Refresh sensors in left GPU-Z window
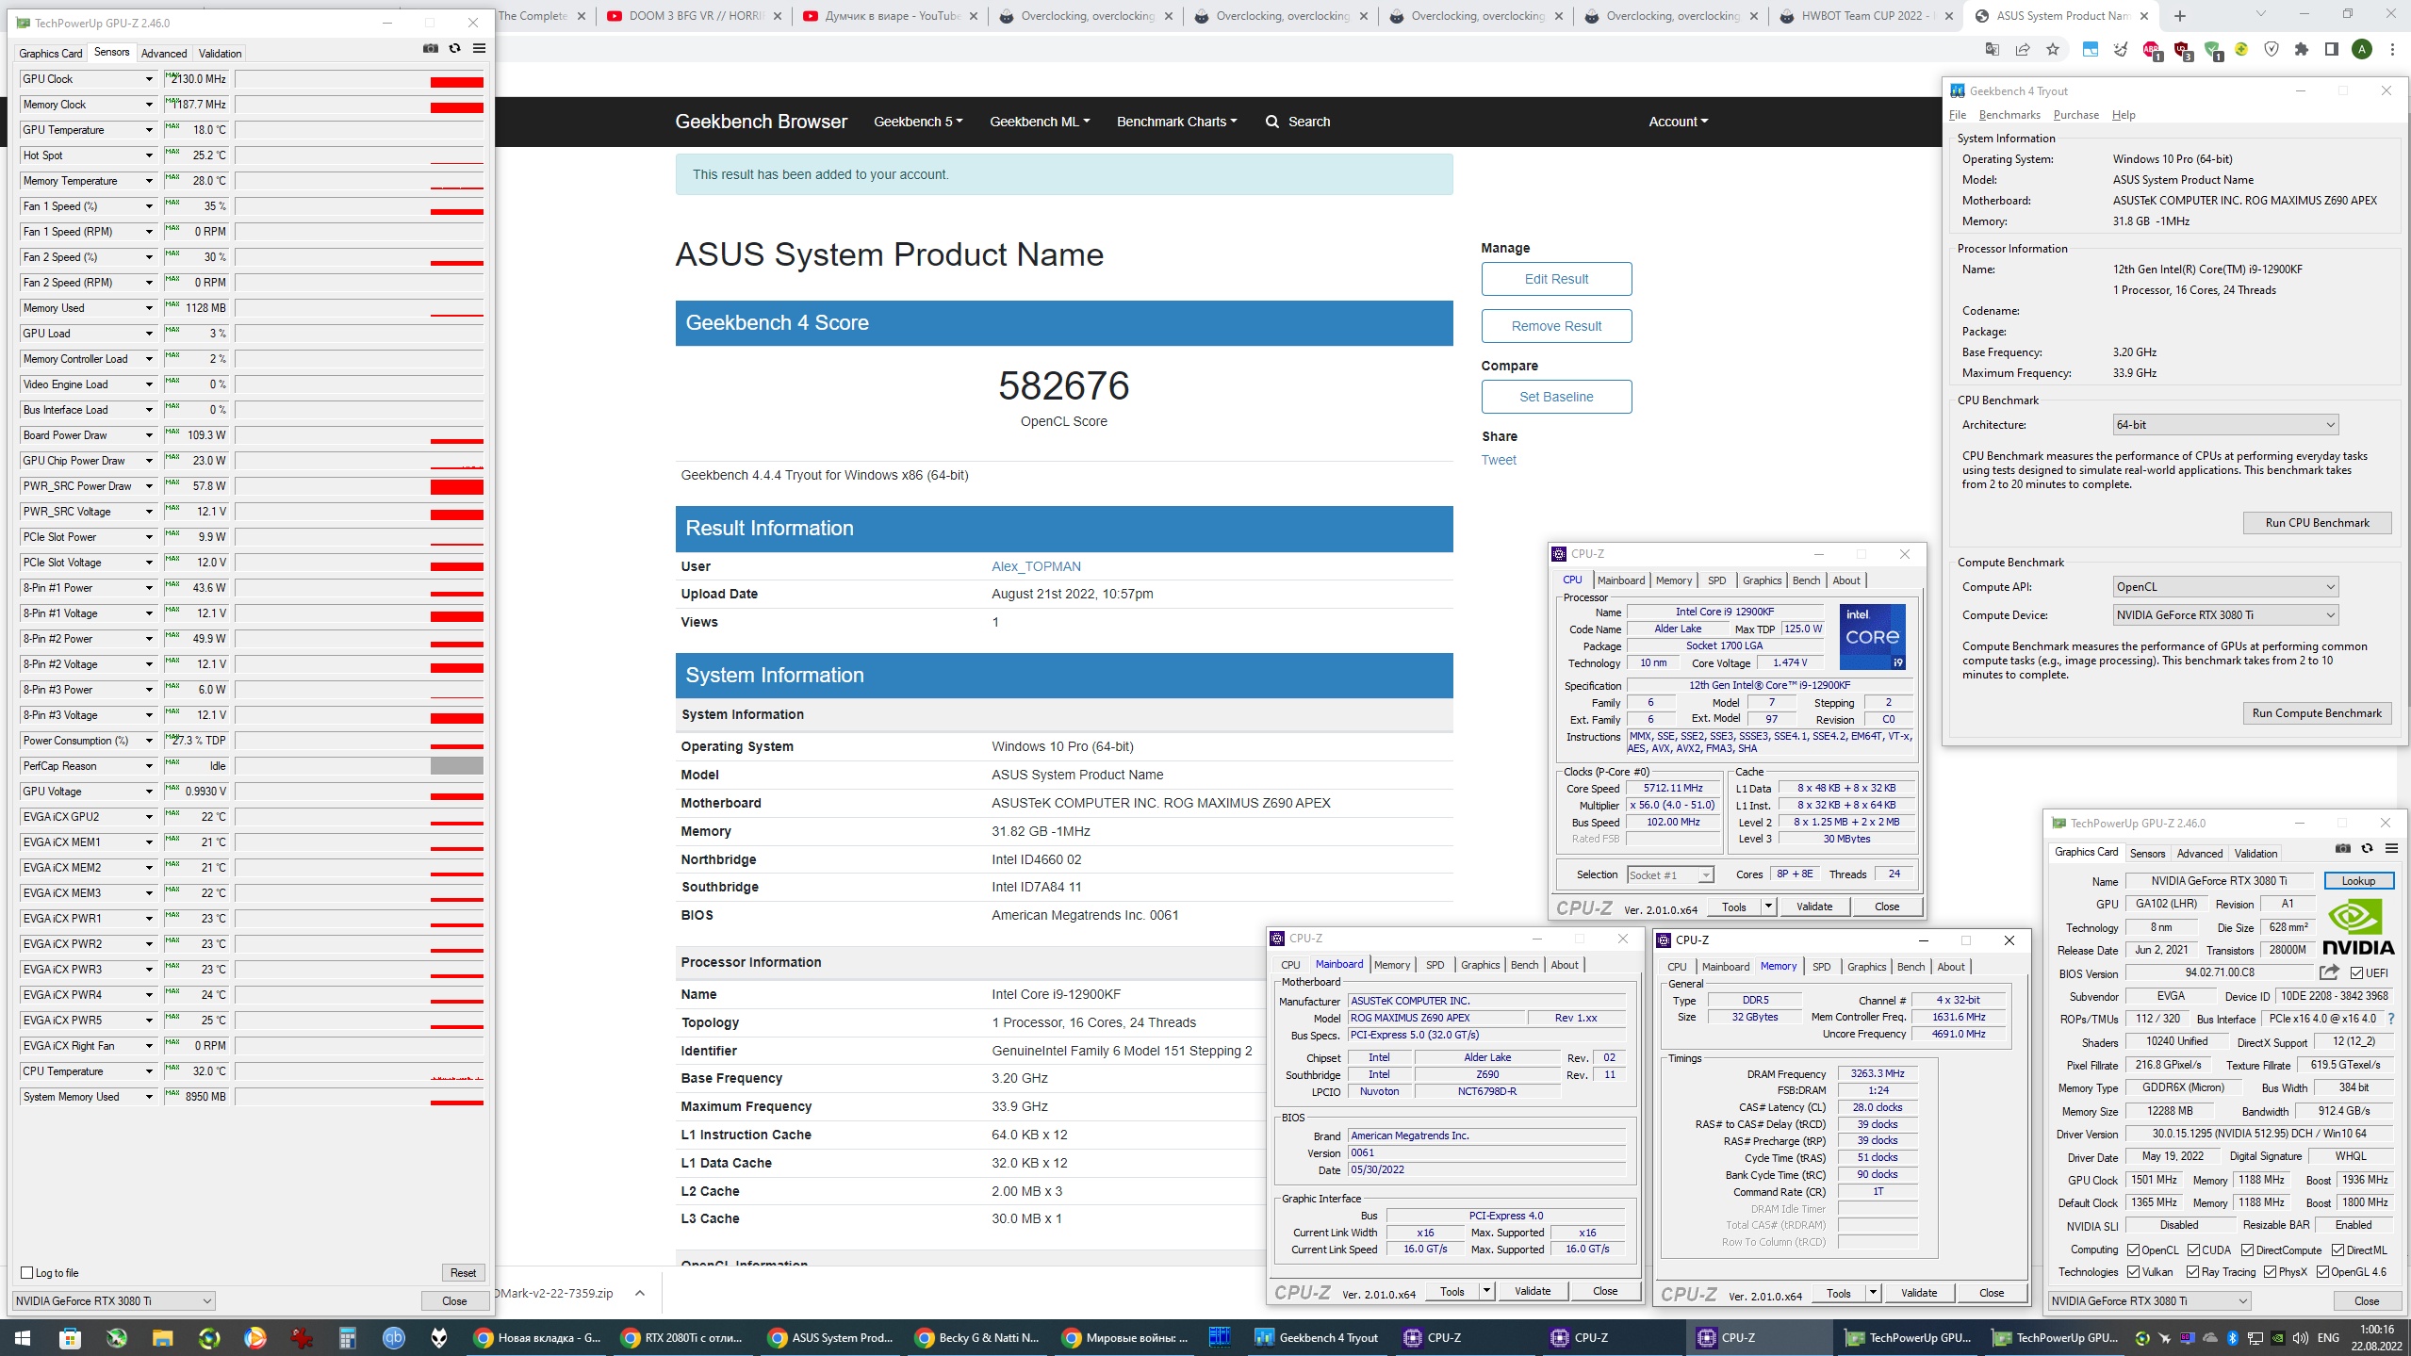2411x1356 pixels. (455, 49)
